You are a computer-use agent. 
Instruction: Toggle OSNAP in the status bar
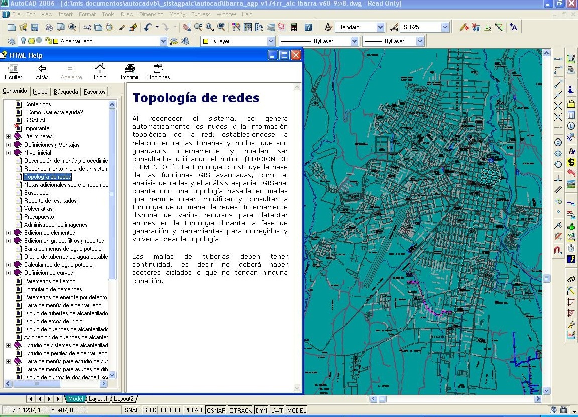[216, 410]
